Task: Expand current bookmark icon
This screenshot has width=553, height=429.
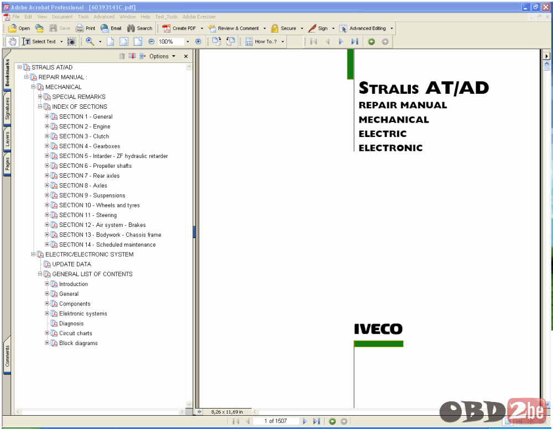Action: coord(143,56)
